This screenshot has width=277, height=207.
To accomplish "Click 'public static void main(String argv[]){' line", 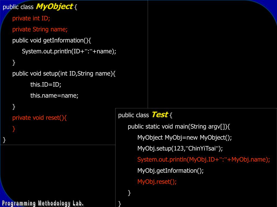I will coord(179,127).
